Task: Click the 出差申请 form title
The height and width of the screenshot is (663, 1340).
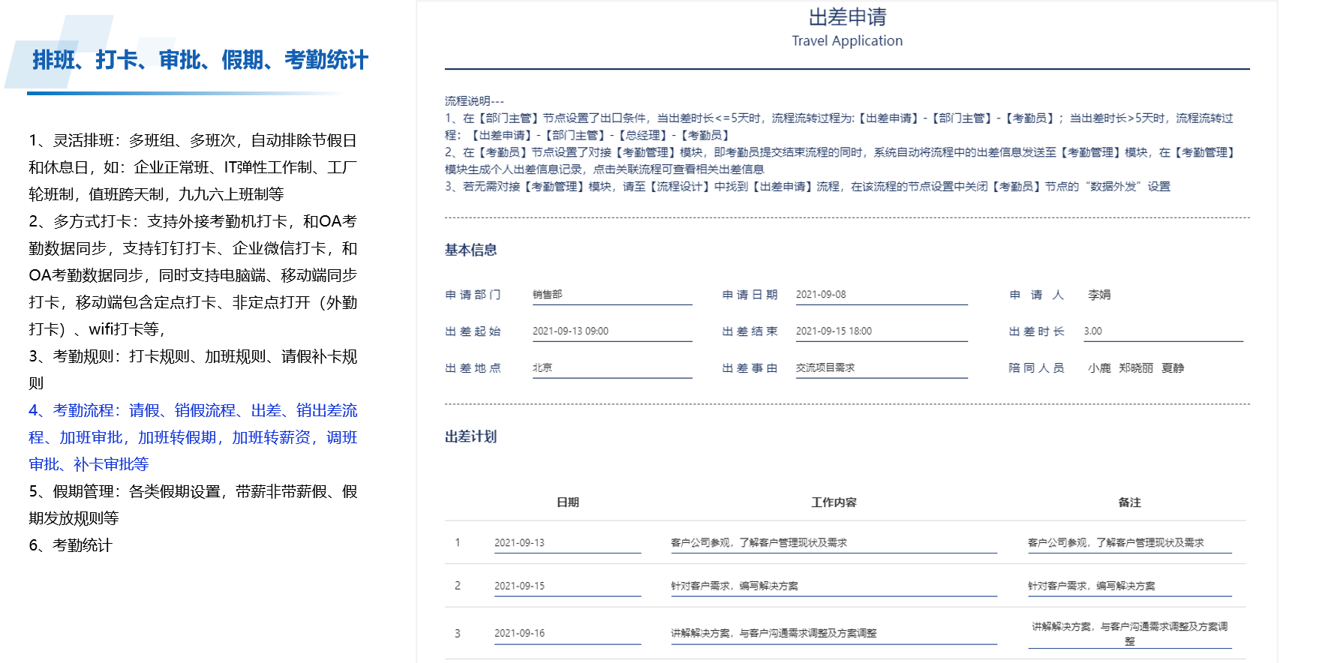Action: coord(847,17)
